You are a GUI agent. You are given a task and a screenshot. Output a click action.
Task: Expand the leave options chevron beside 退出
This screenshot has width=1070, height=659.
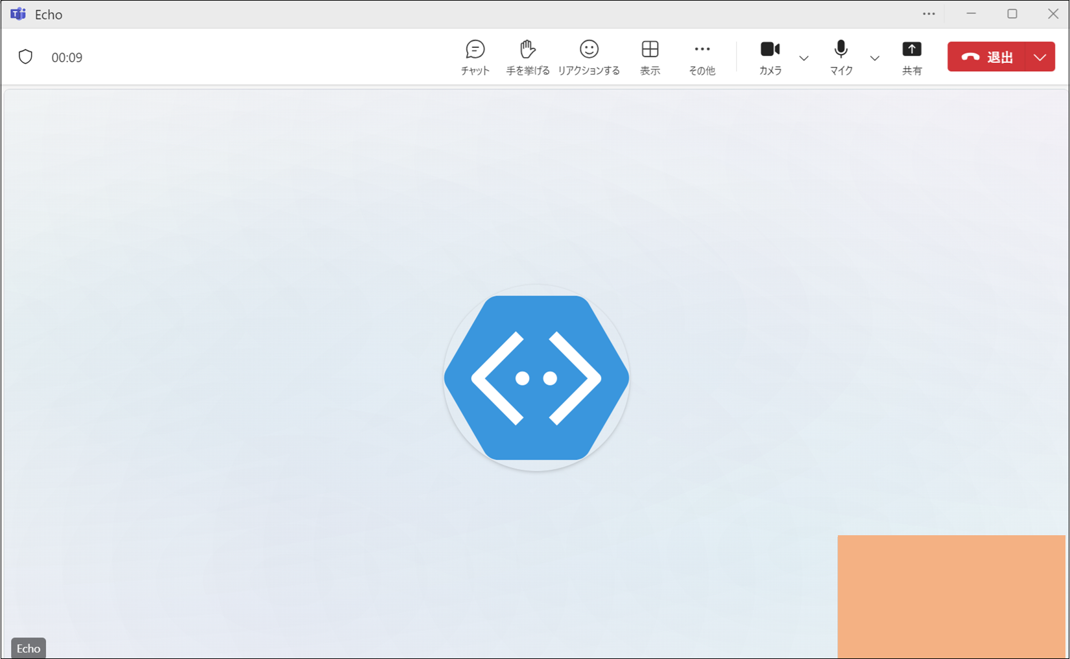[1040, 57]
